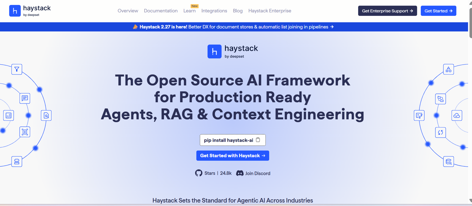Click the framed document scan icon on the left
Screen dimensions: 472x206
(x=25, y=132)
